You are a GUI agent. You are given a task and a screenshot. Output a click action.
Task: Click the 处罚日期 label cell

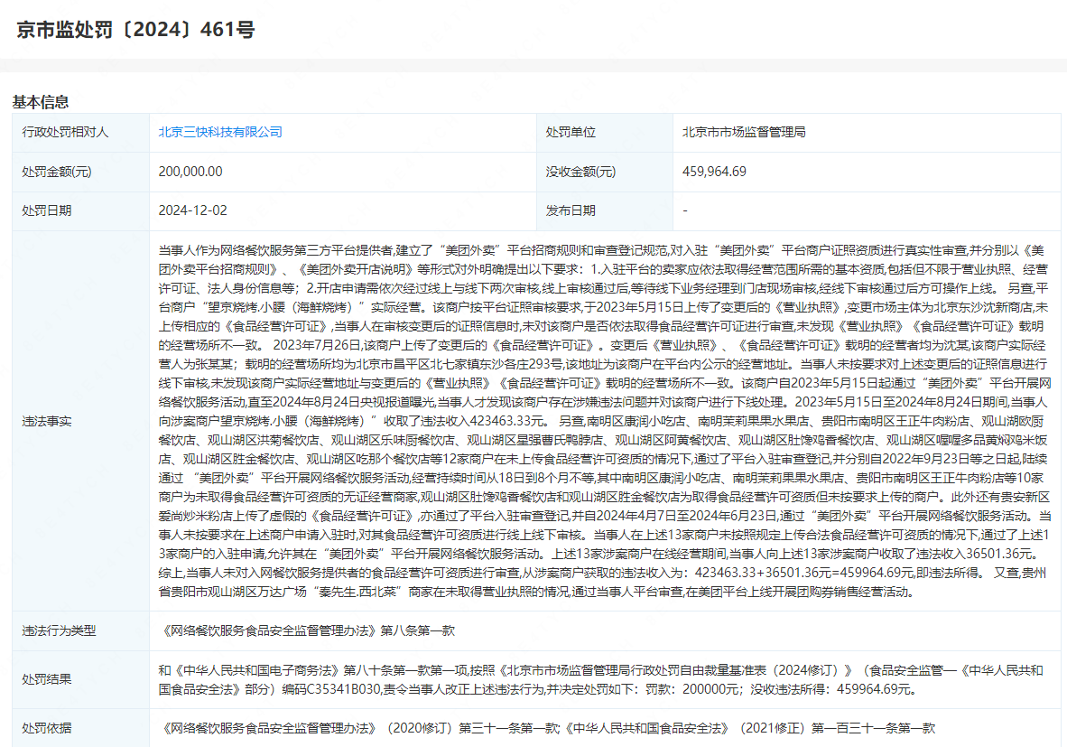(47, 210)
